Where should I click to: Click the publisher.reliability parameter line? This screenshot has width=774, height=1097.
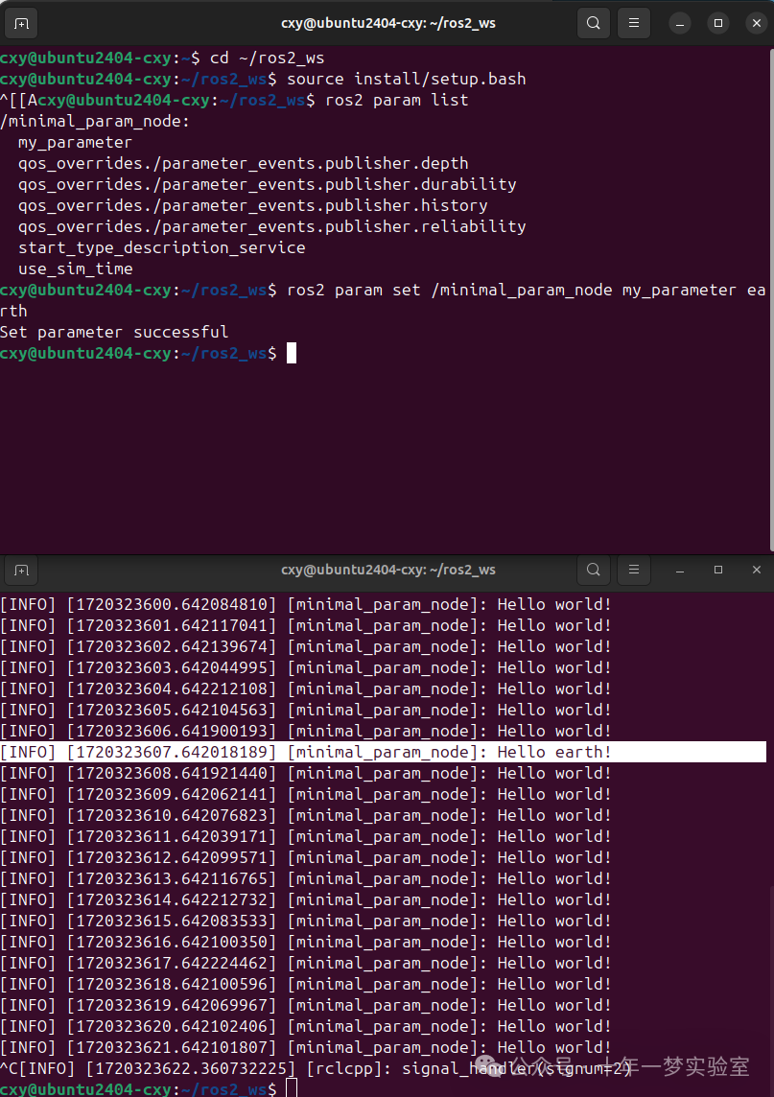(272, 226)
